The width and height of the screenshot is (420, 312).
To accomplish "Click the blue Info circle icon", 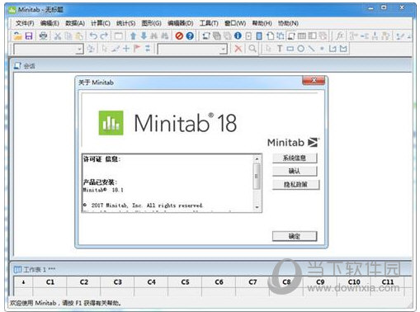I will coord(238,35).
